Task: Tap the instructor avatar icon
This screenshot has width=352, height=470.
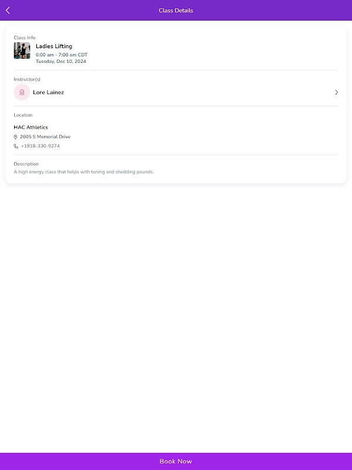Action: coord(22,92)
